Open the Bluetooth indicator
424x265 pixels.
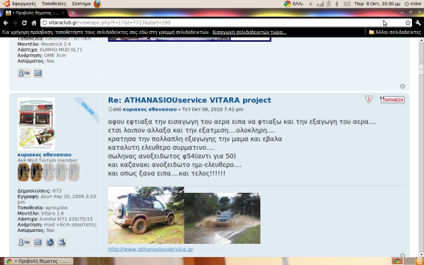(336, 4)
